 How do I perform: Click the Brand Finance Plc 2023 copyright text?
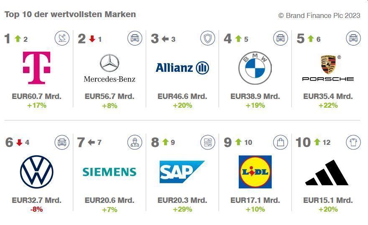pos(319,15)
